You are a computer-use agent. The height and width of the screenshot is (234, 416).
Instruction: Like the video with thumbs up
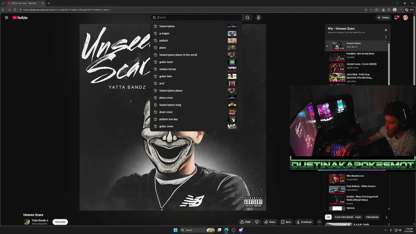(x=245, y=222)
